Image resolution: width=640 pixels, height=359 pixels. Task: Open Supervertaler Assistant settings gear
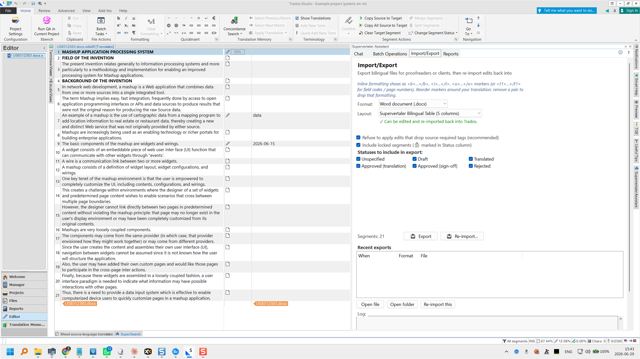(x=620, y=53)
